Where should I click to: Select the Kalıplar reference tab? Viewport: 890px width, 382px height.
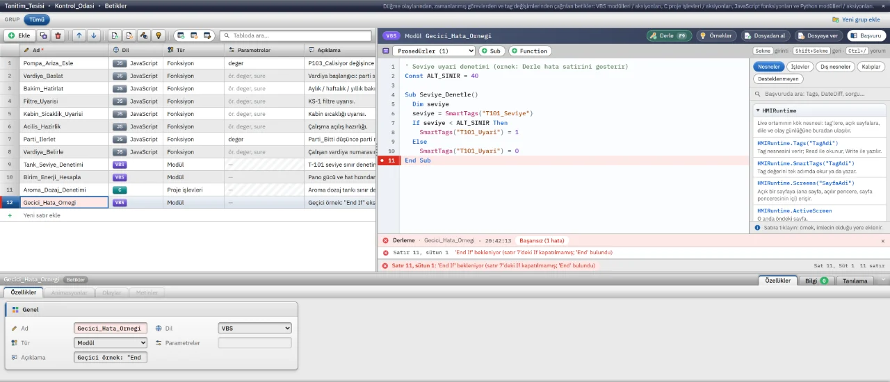(871, 67)
